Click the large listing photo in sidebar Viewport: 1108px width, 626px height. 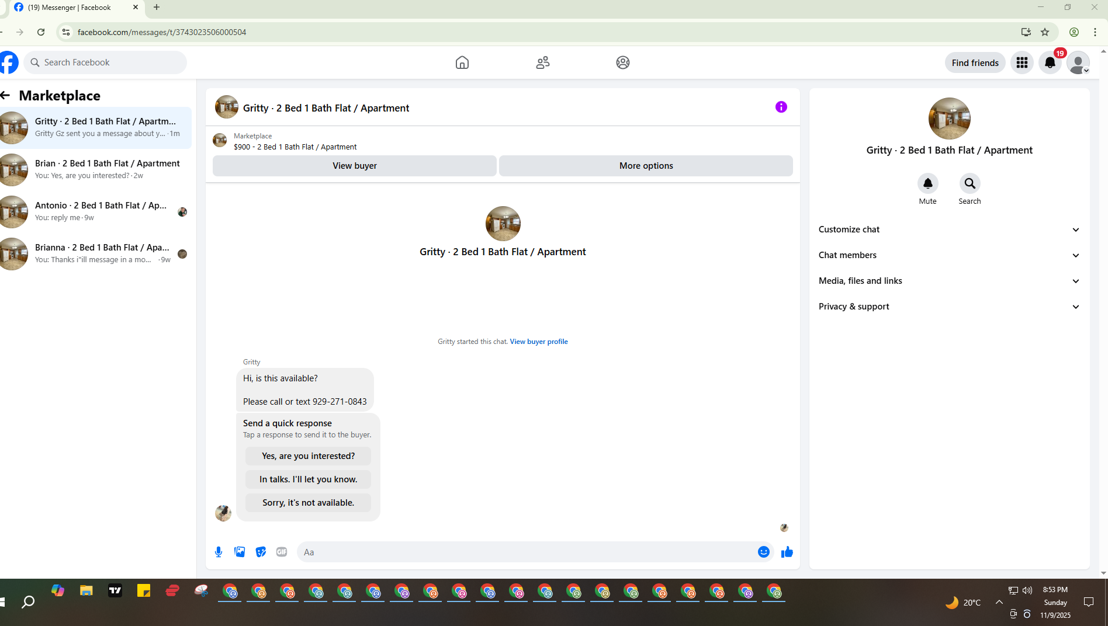tap(950, 119)
